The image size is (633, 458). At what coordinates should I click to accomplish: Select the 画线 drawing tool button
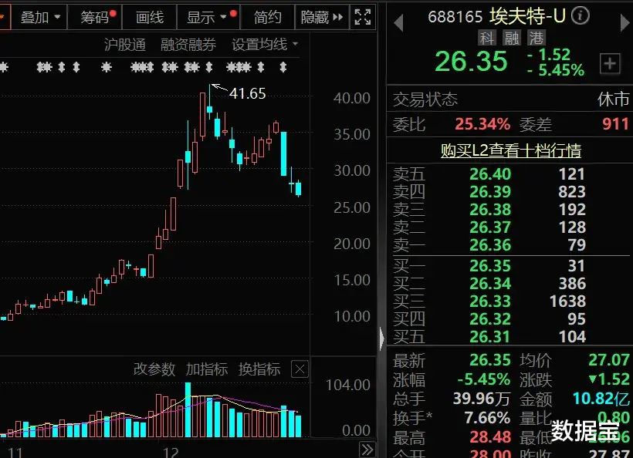coord(149,17)
